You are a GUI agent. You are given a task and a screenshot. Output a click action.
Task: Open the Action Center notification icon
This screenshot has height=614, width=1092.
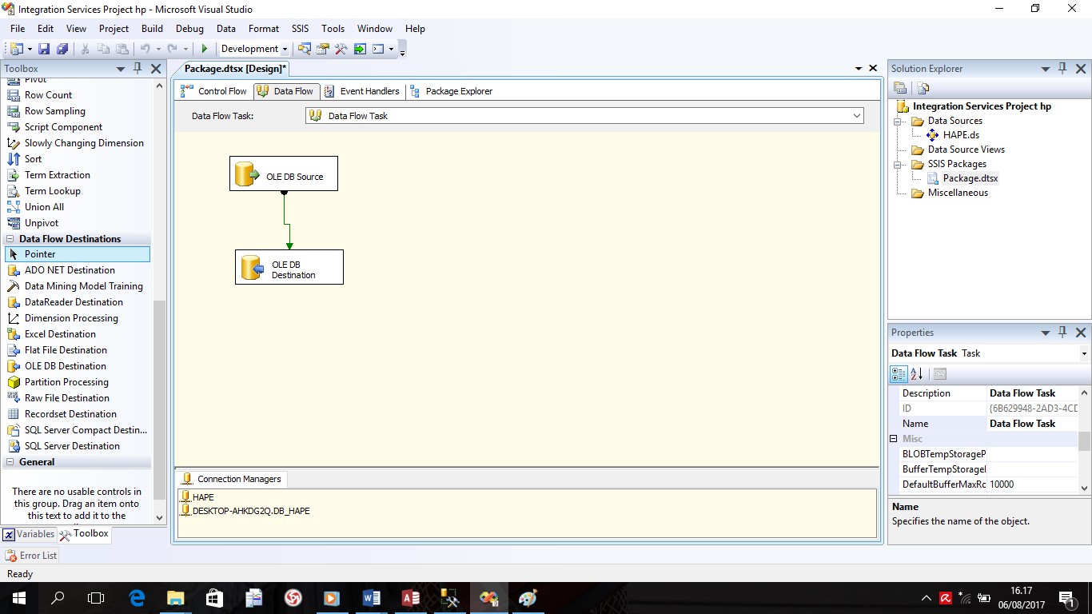coord(1066,598)
